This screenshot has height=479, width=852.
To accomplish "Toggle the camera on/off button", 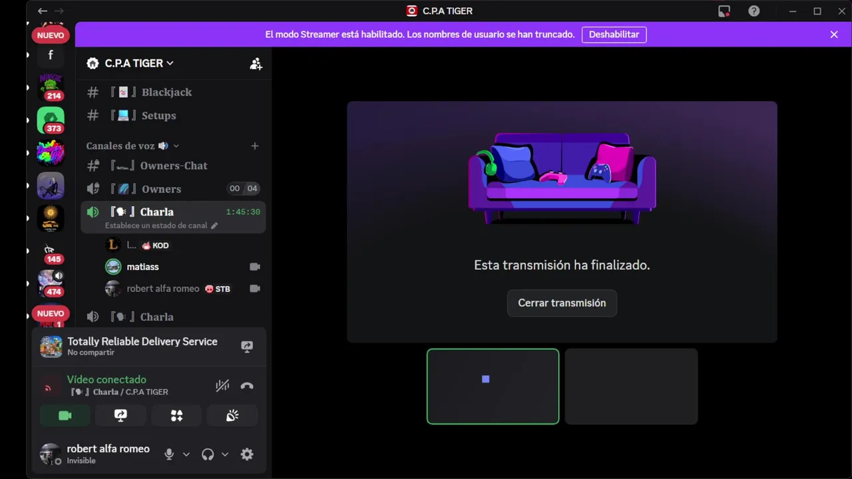I will (65, 416).
